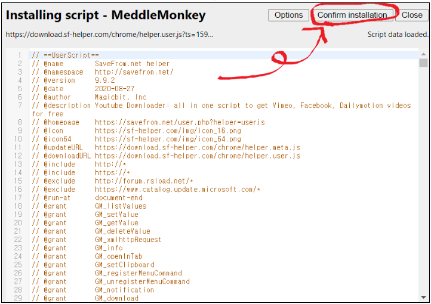431x304 pixels.
Task: Click the '@icon64' icon_64.png line
Action: (136, 139)
